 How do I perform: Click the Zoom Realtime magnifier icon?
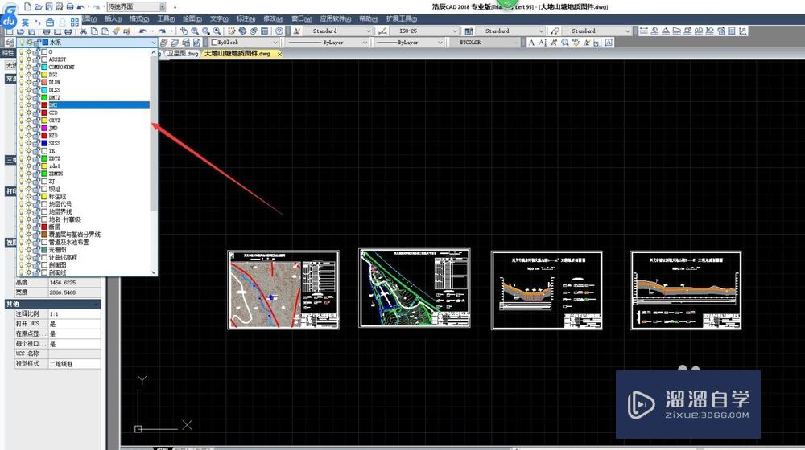(195, 31)
